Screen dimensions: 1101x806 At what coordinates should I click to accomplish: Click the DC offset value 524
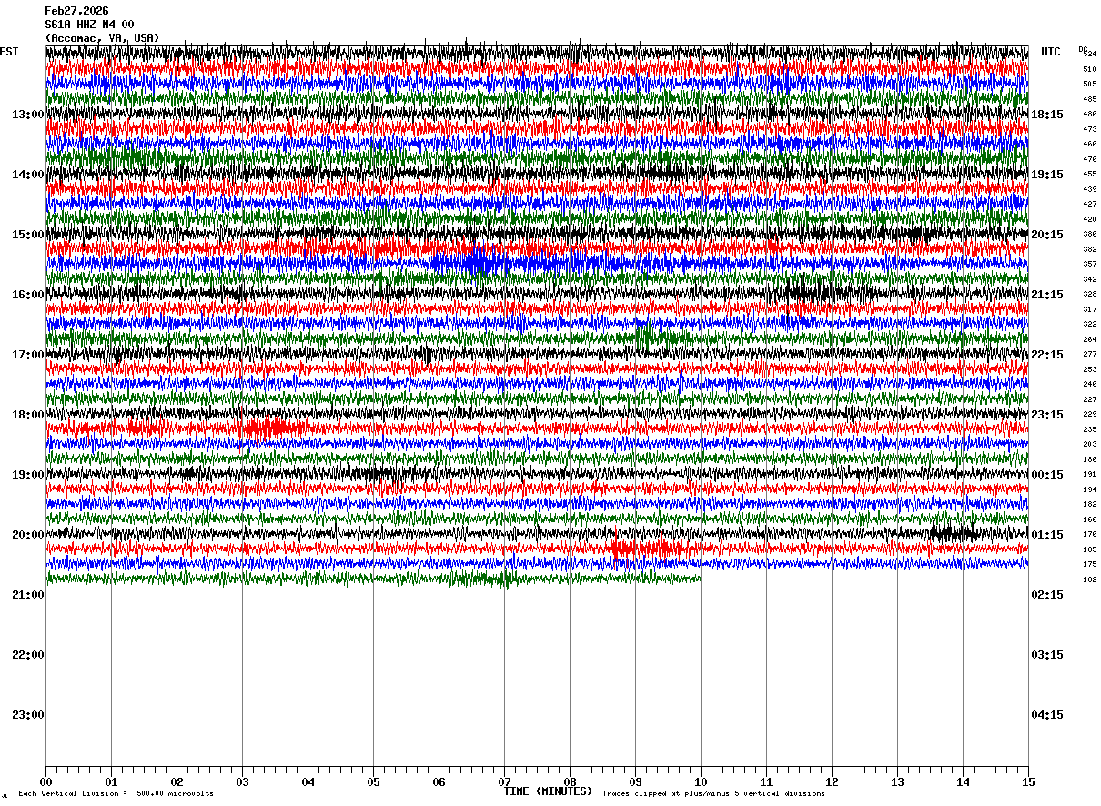point(1090,55)
